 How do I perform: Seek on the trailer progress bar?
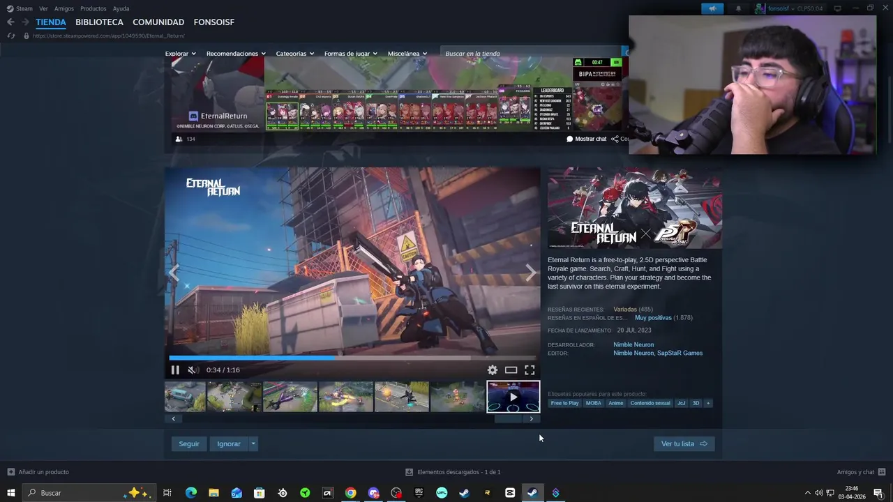(352, 358)
